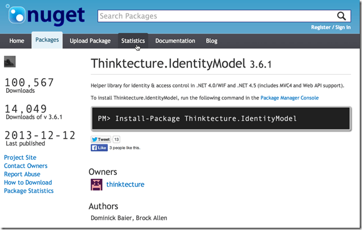Screen dimensions: 362x230
Task: Open the How to Download link
Action: click(28, 182)
